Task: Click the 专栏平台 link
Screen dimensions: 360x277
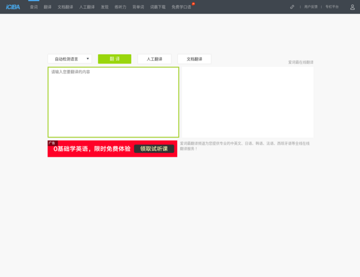Action: 332,7
